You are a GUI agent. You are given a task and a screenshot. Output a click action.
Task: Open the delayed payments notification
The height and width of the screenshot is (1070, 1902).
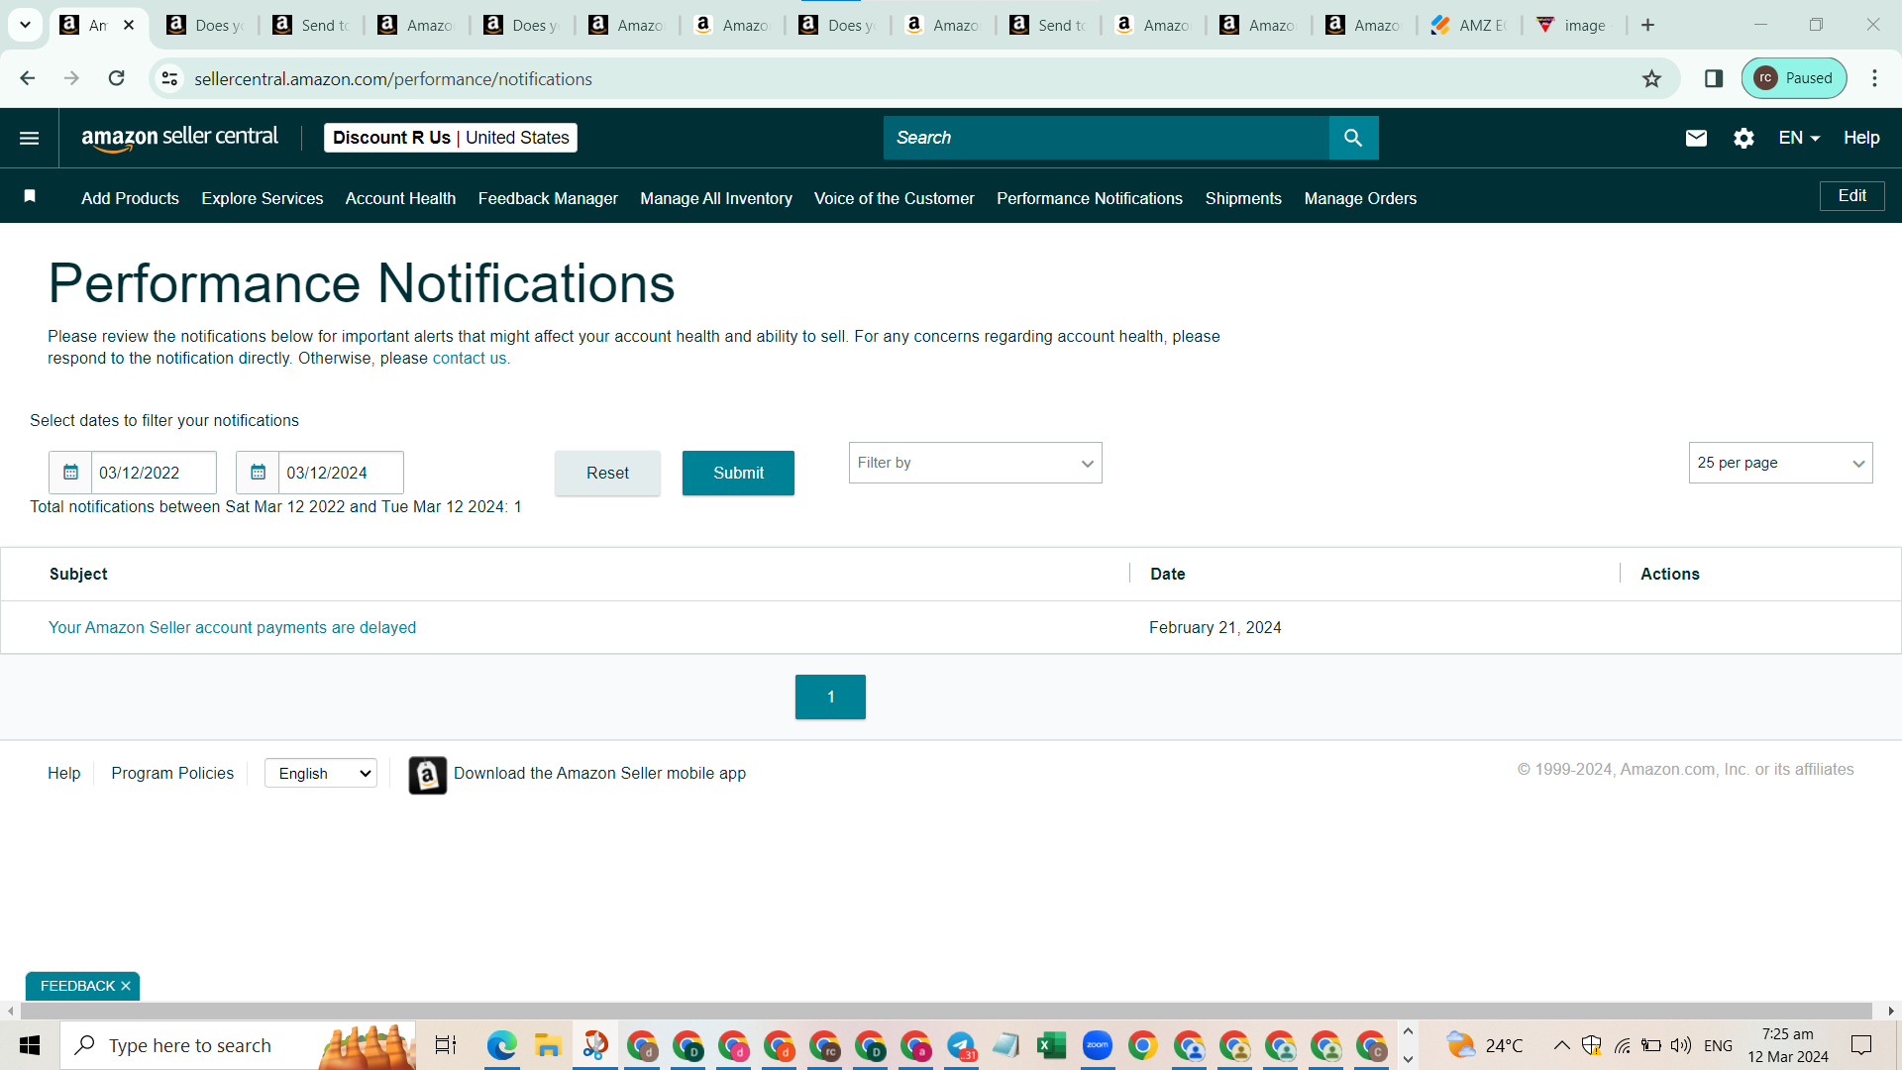pyautogui.click(x=232, y=627)
